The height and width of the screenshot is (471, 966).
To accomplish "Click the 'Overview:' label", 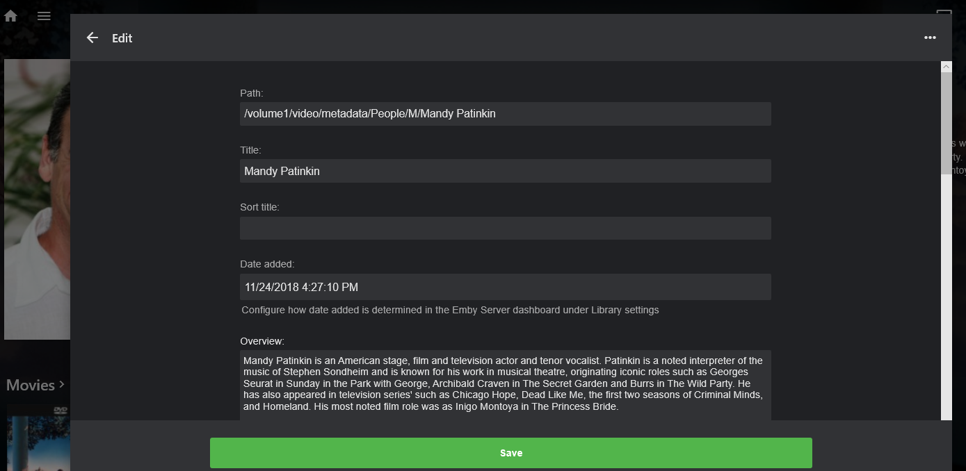I will 262,341.
